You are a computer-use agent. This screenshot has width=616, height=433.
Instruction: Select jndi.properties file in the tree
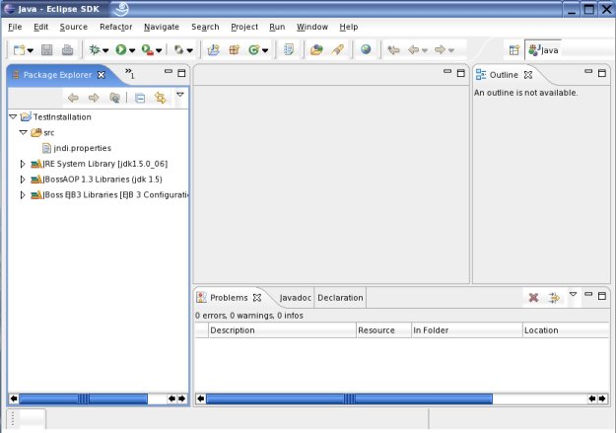(x=83, y=148)
